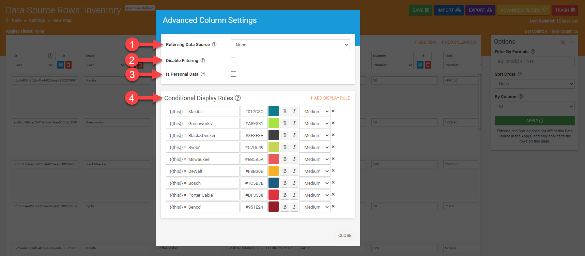
Task: Delete the 'Bosch' display rule
Action: tap(333, 182)
